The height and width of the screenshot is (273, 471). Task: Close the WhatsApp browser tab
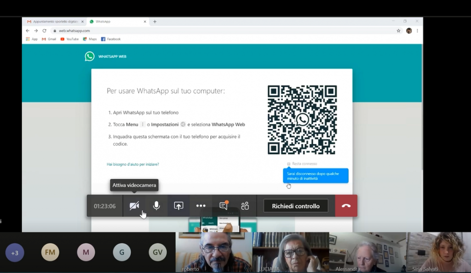pyautogui.click(x=145, y=22)
